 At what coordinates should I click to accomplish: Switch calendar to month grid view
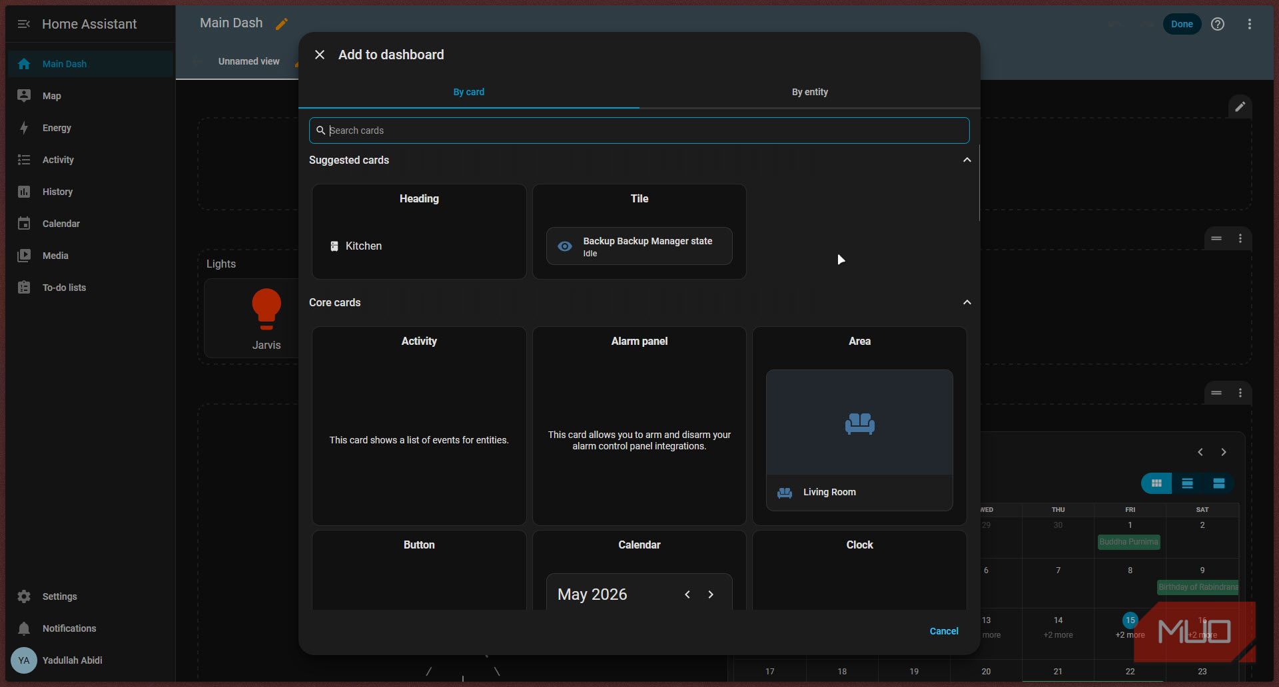point(1156,483)
